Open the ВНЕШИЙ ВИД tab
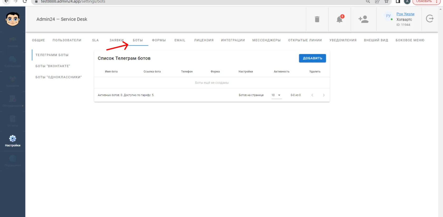The image size is (443, 217). tap(376, 40)
